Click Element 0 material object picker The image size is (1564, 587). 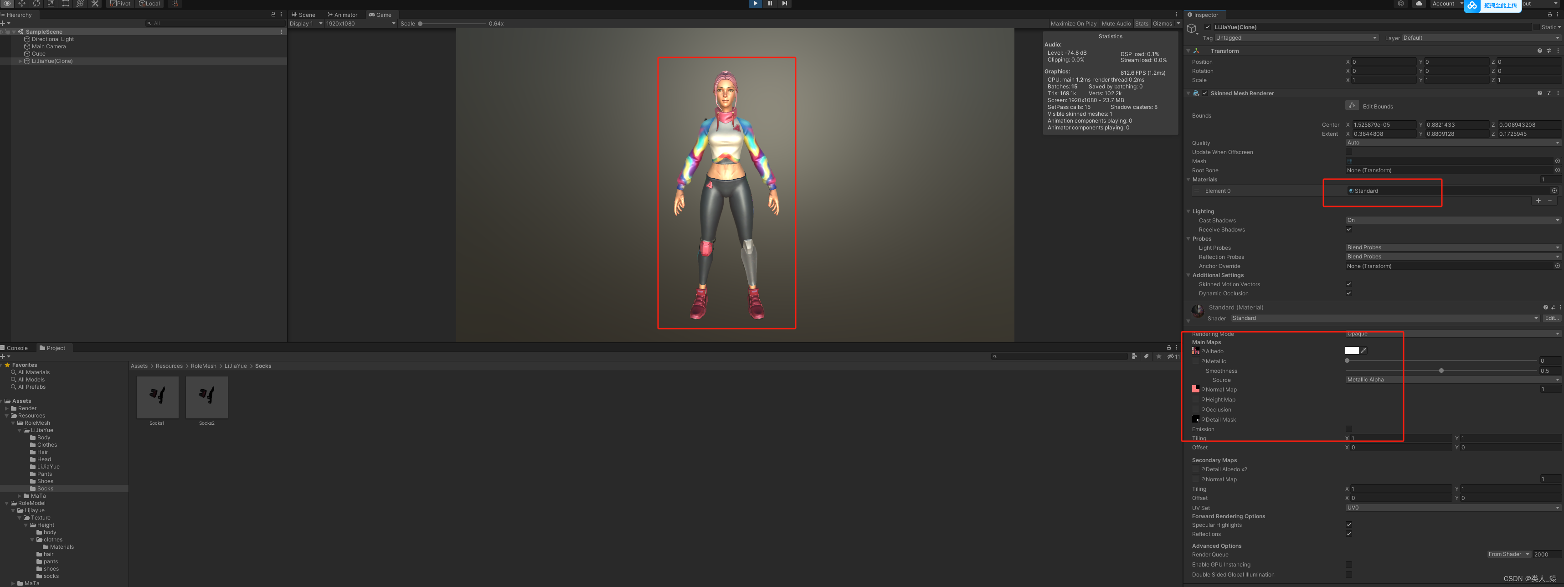(1554, 191)
